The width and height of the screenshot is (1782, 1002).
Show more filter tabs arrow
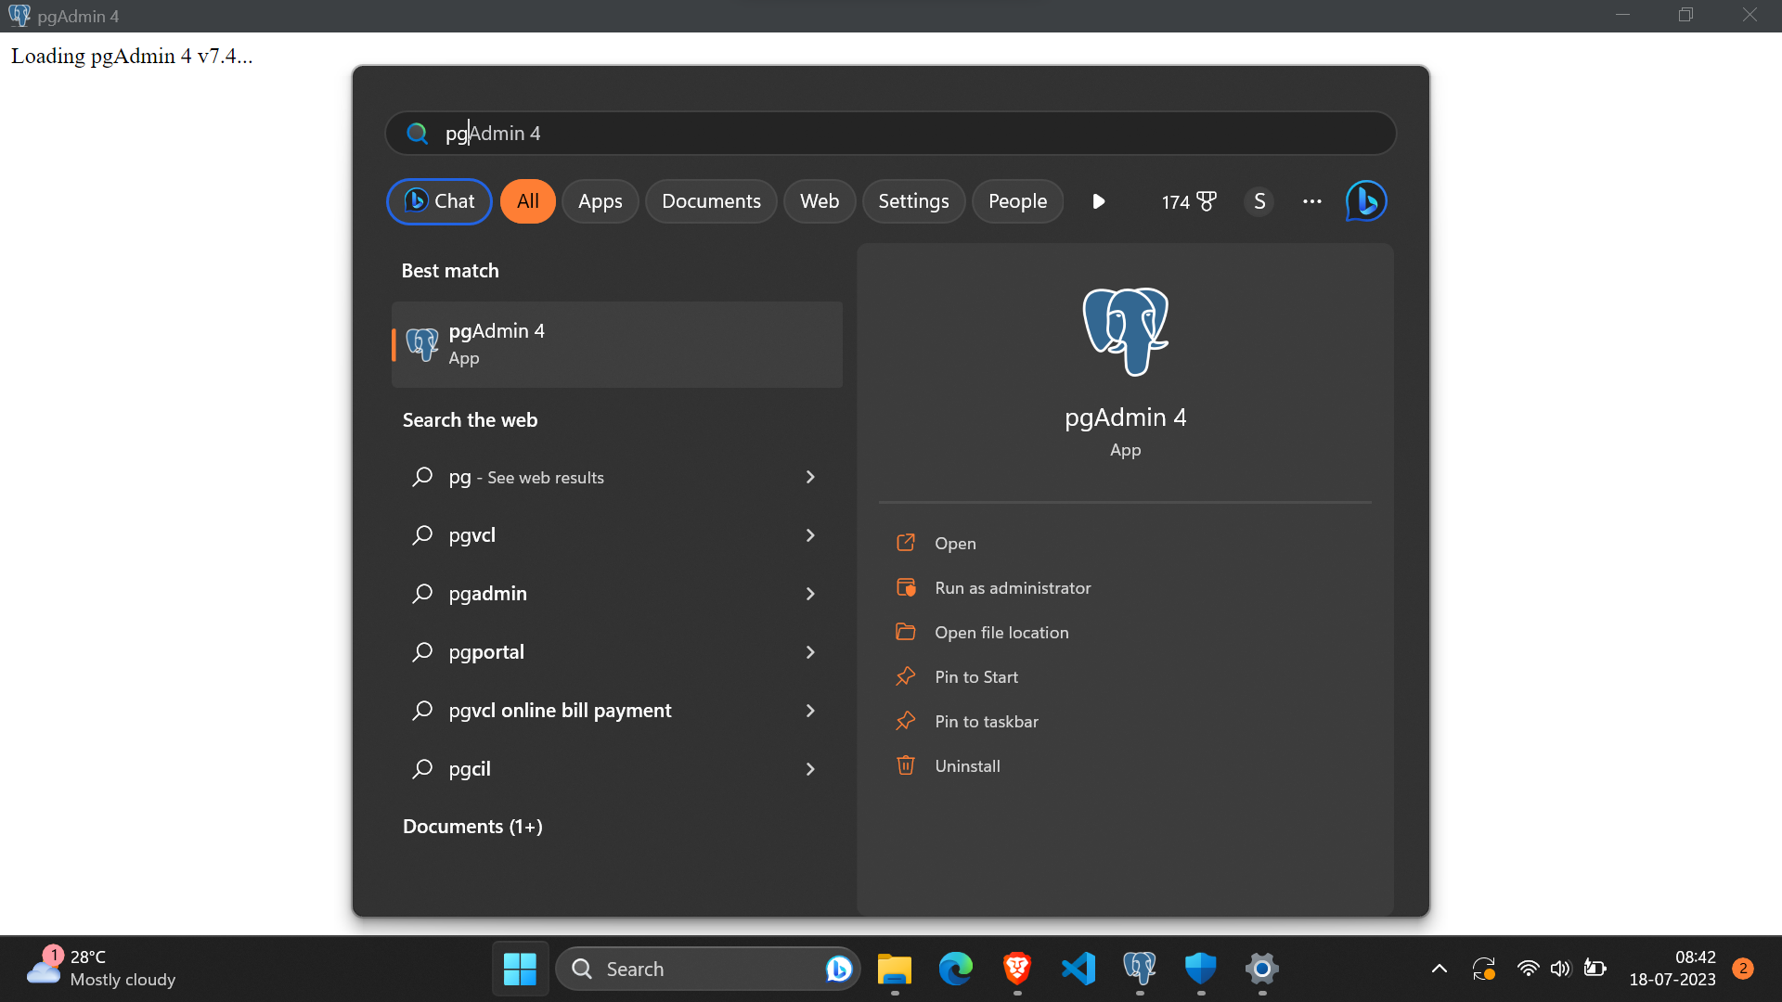pyautogui.click(x=1099, y=201)
